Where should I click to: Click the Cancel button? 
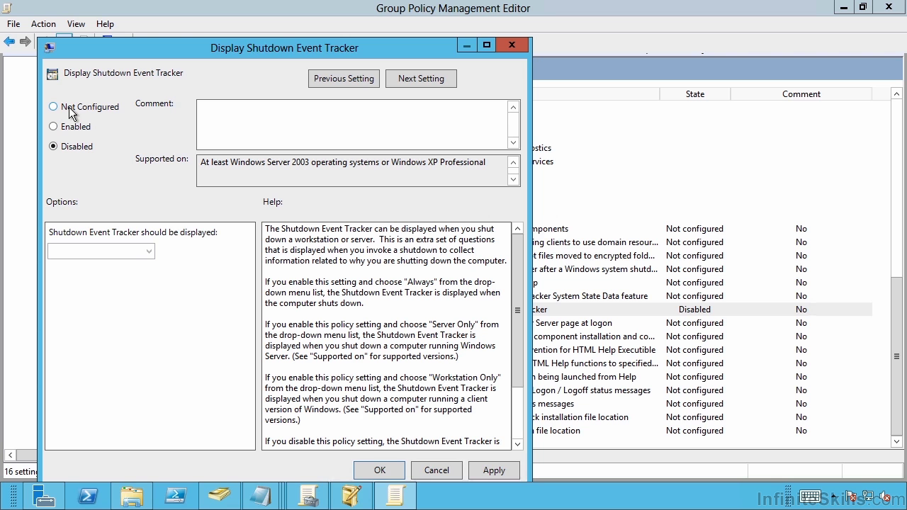click(436, 470)
